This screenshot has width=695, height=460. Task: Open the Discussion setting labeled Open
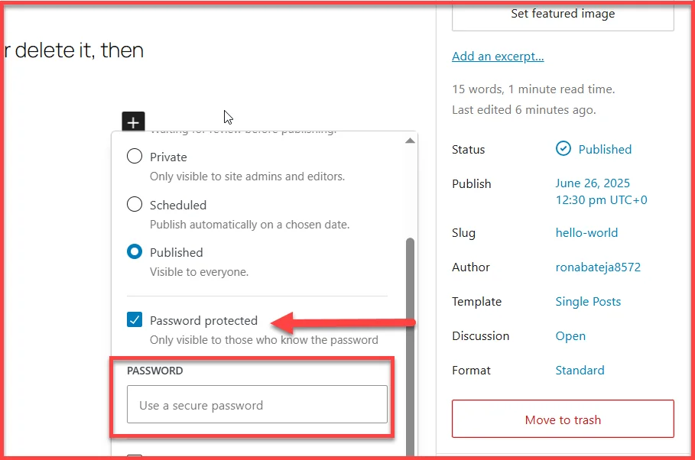[x=570, y=335]
